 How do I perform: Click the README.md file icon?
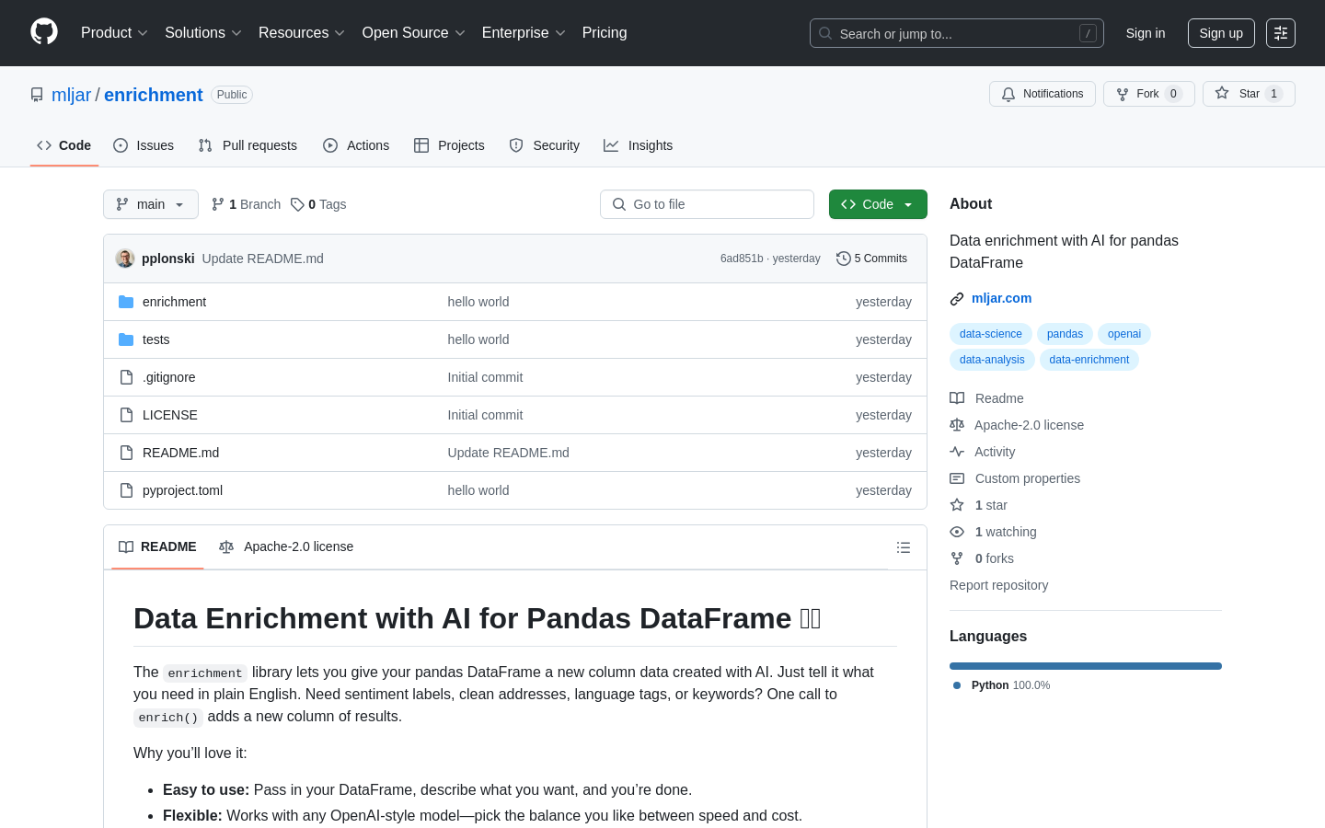[126, 453]
